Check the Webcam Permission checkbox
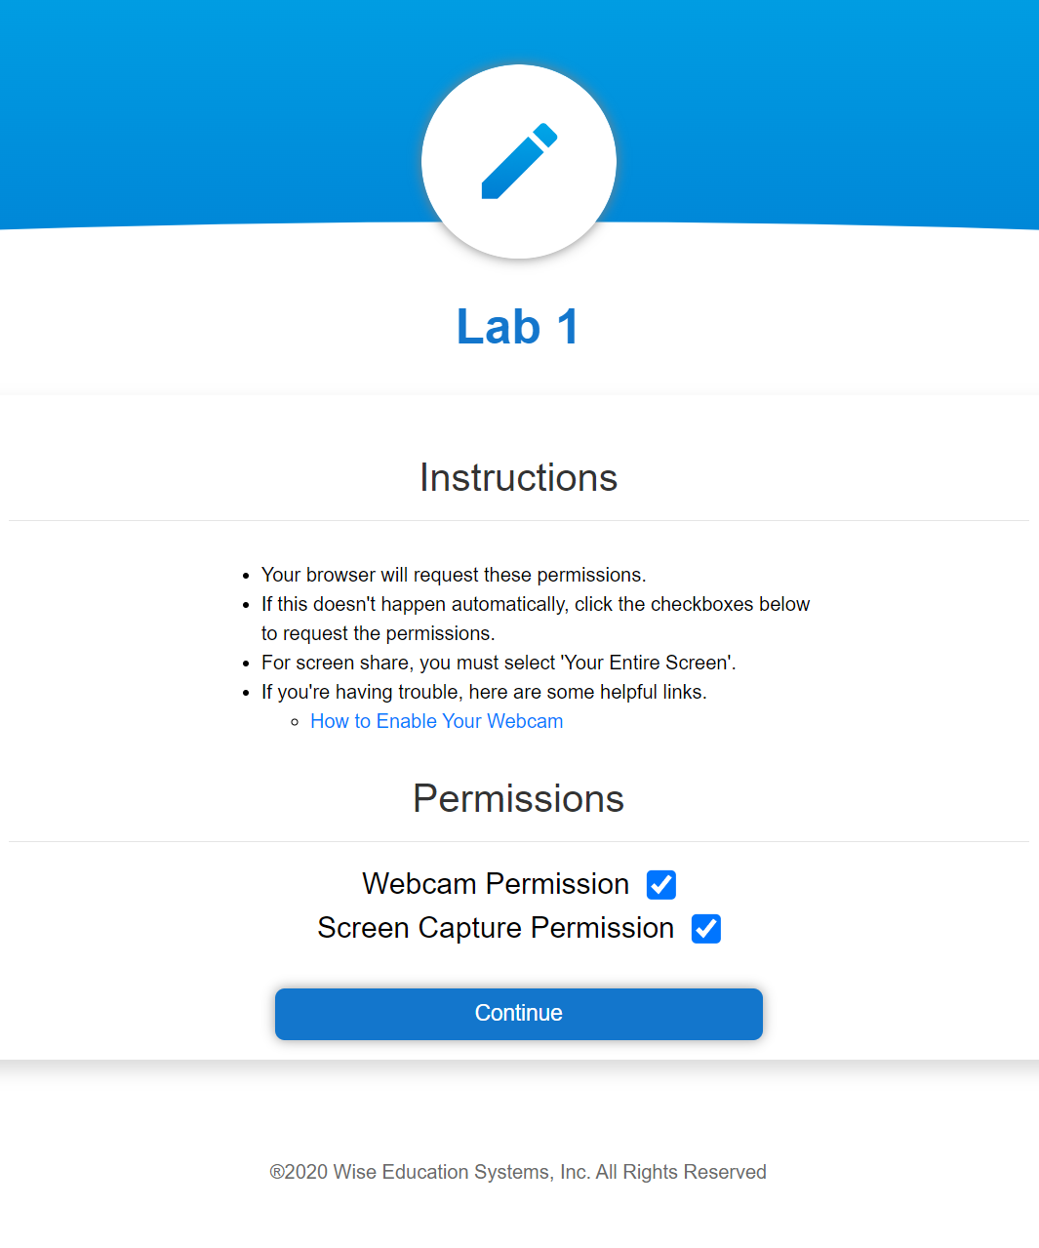This screenshot has width=1039, height=1248. click(661, 885)
